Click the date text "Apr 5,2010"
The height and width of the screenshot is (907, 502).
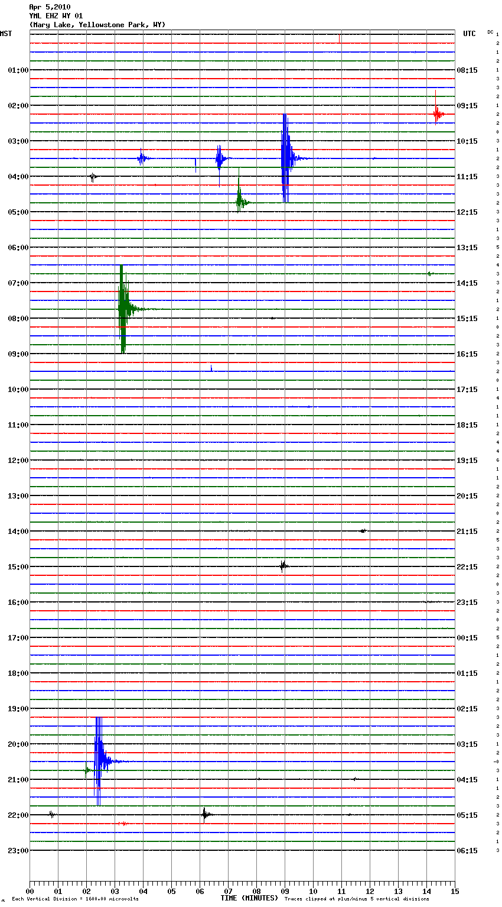50,7
